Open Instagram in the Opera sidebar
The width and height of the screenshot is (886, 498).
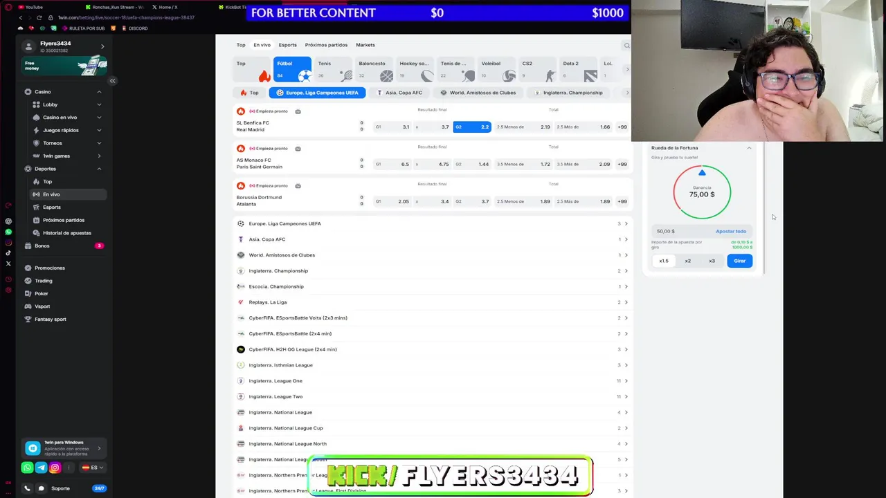click(x=8, y=243)
